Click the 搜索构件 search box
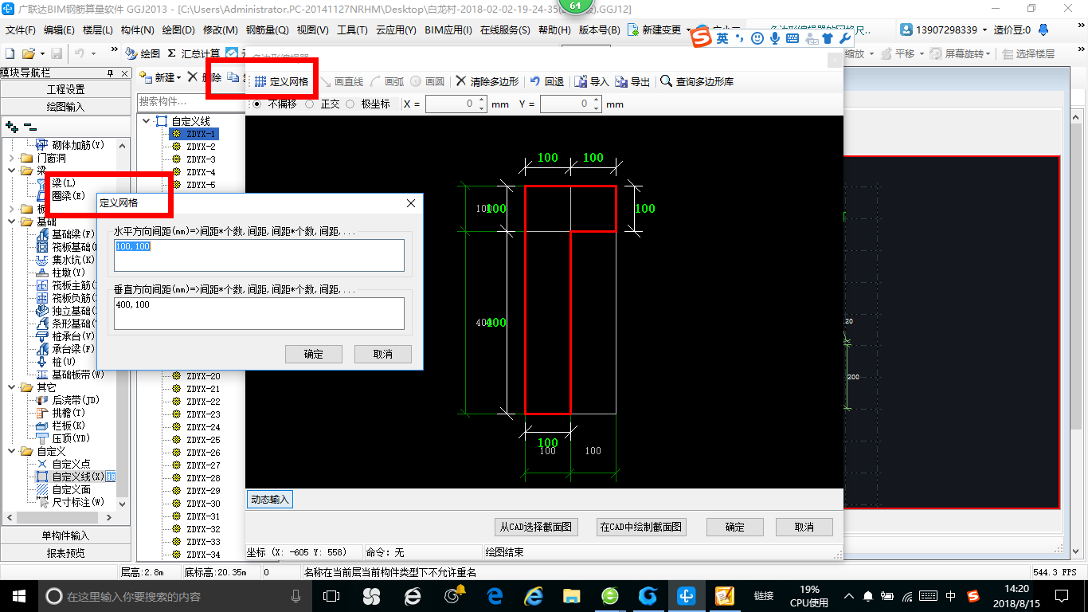The image size is (1088, 612). coord(190,102)
